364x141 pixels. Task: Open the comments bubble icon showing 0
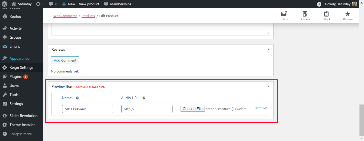pyautogui.click(x=53, y=4)
